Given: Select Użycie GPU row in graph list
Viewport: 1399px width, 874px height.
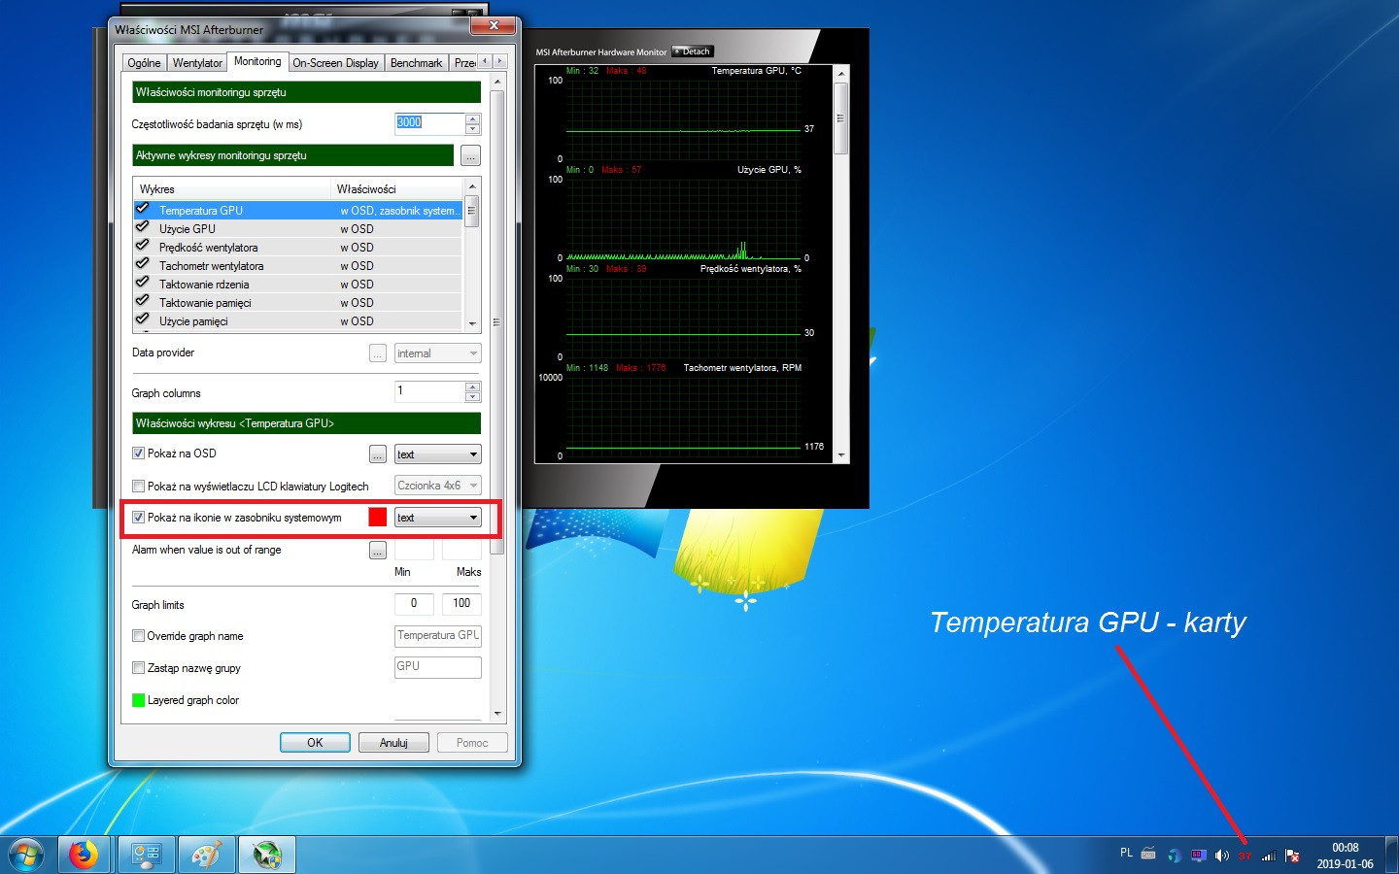Looking at the screenshot, I should tap(297, 229).
